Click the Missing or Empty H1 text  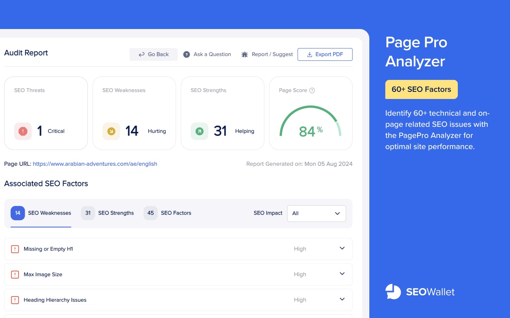48,249
